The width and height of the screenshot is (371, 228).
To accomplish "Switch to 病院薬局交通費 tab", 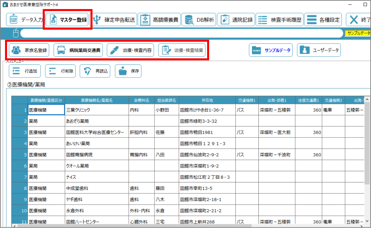I will [x=78, y=51].
